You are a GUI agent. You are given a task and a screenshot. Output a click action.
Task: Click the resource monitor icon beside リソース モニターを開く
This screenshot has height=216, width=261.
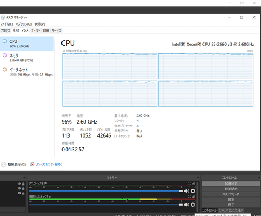click(32, 164)
